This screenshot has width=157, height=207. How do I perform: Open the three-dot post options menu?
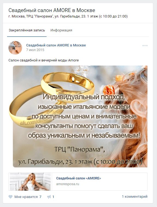pos(145,46)
